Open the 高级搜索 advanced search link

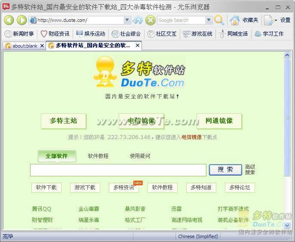point(250,169)
